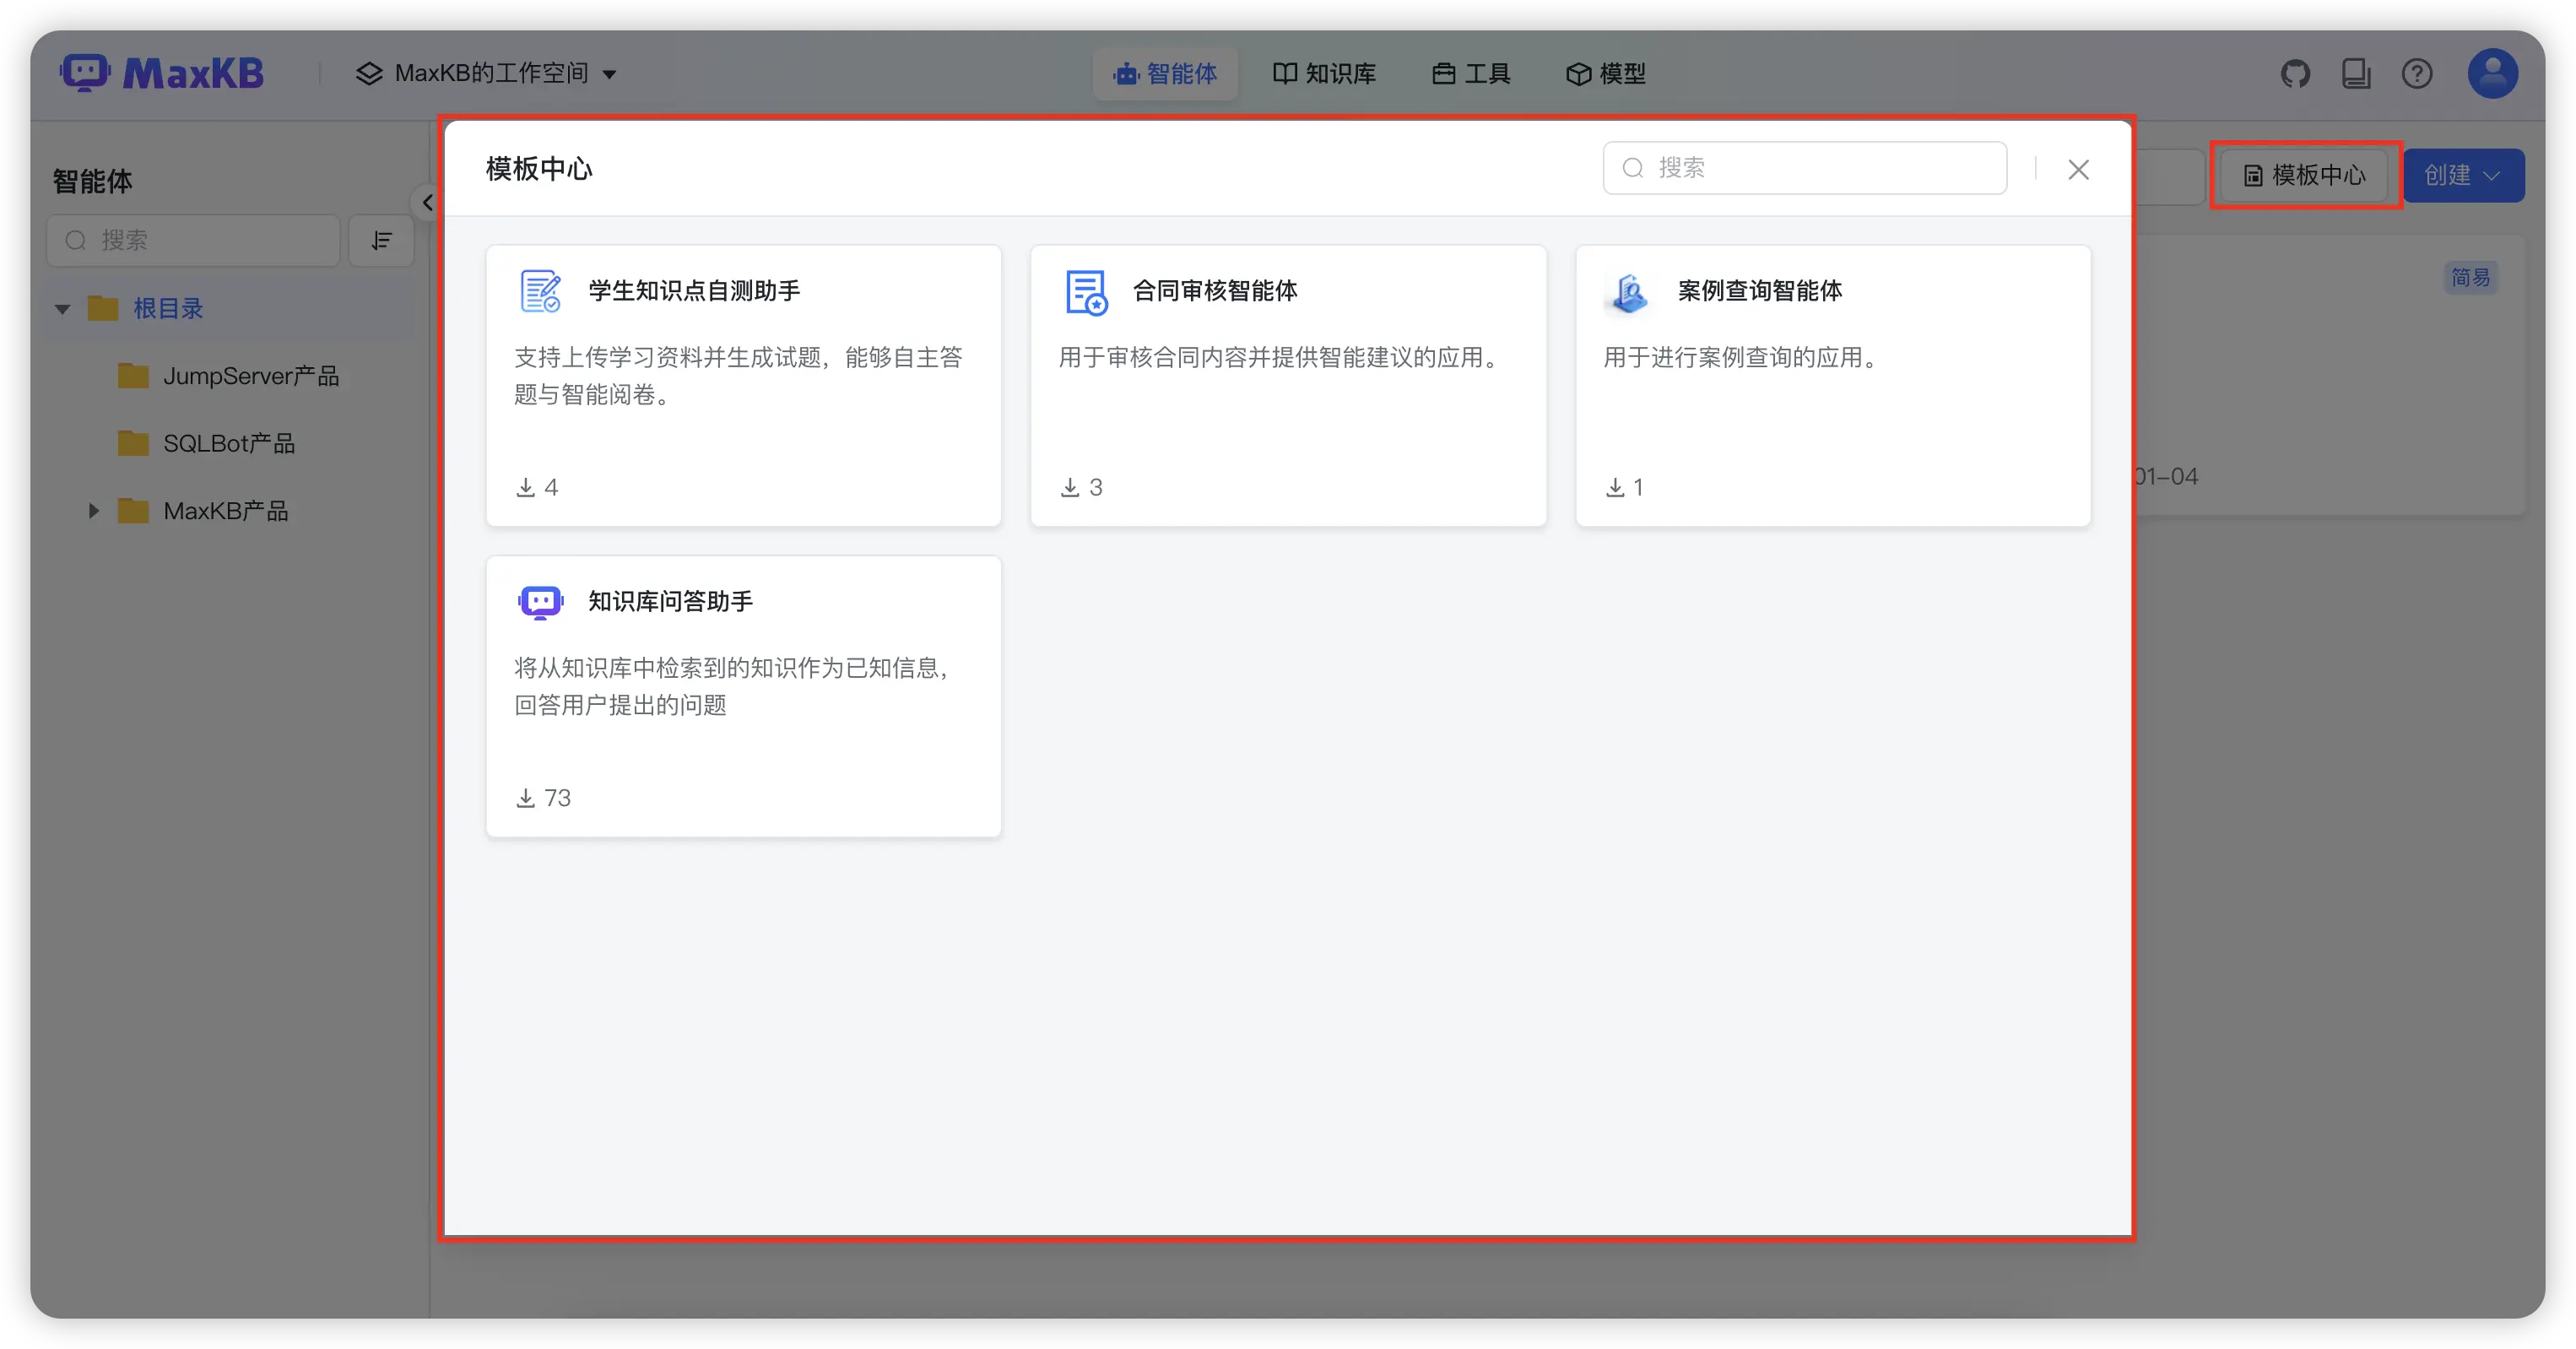Expand the 创建 dropdown button
2576x1349 pixels.
[2463, 176]
